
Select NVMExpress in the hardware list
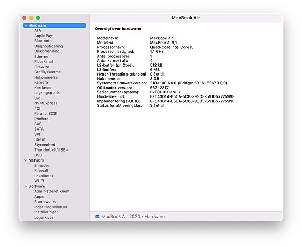(46, 103)
